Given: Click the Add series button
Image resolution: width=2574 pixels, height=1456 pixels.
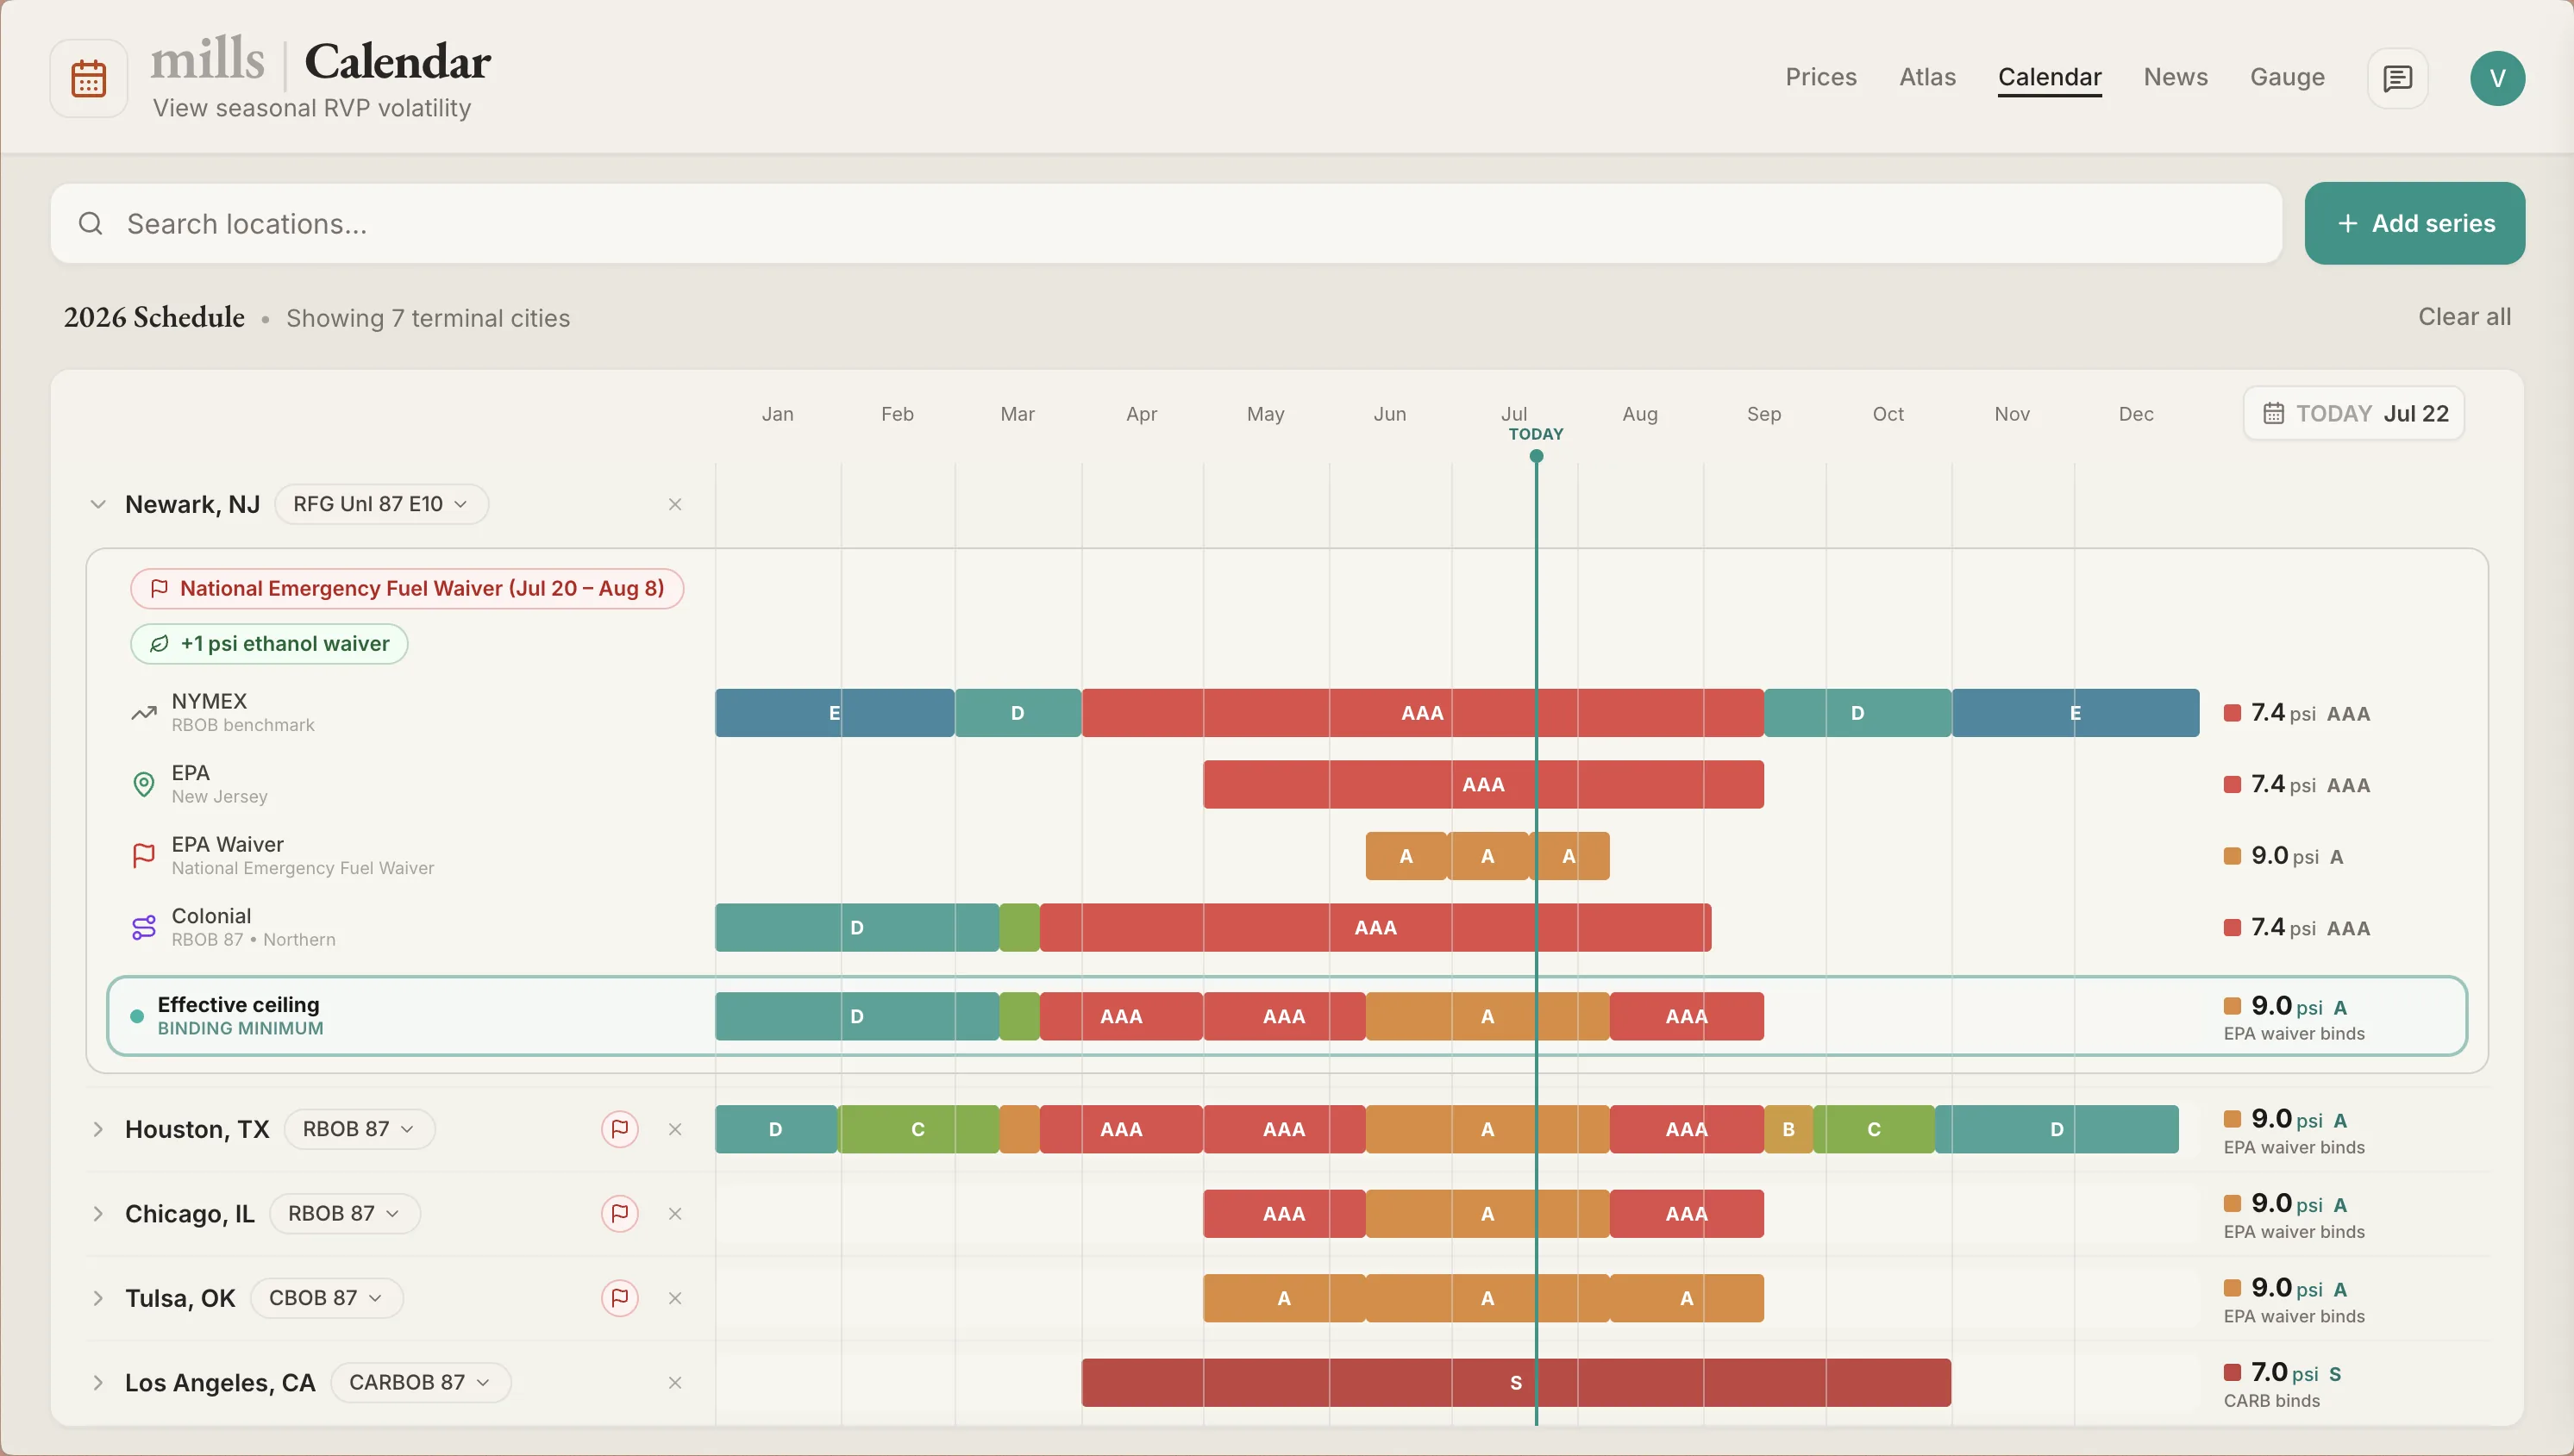Looking at the screenshot, I should pos(2414,223).
